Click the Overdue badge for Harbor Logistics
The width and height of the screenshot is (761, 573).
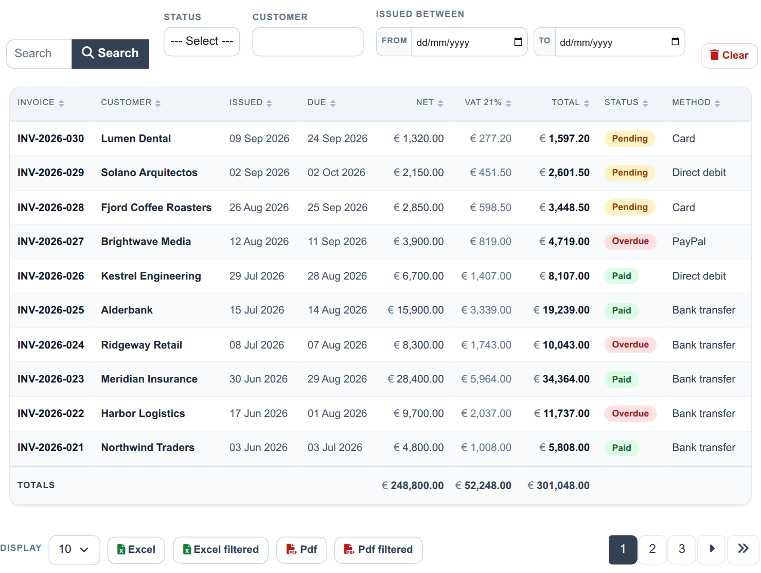tap(630, 413)
